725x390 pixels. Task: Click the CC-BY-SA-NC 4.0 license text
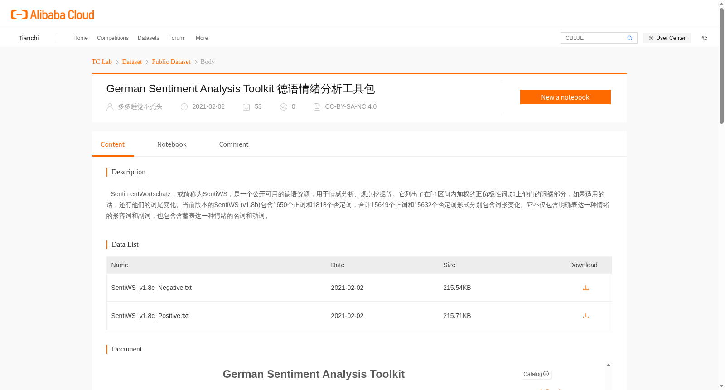(x=351, y=107)
